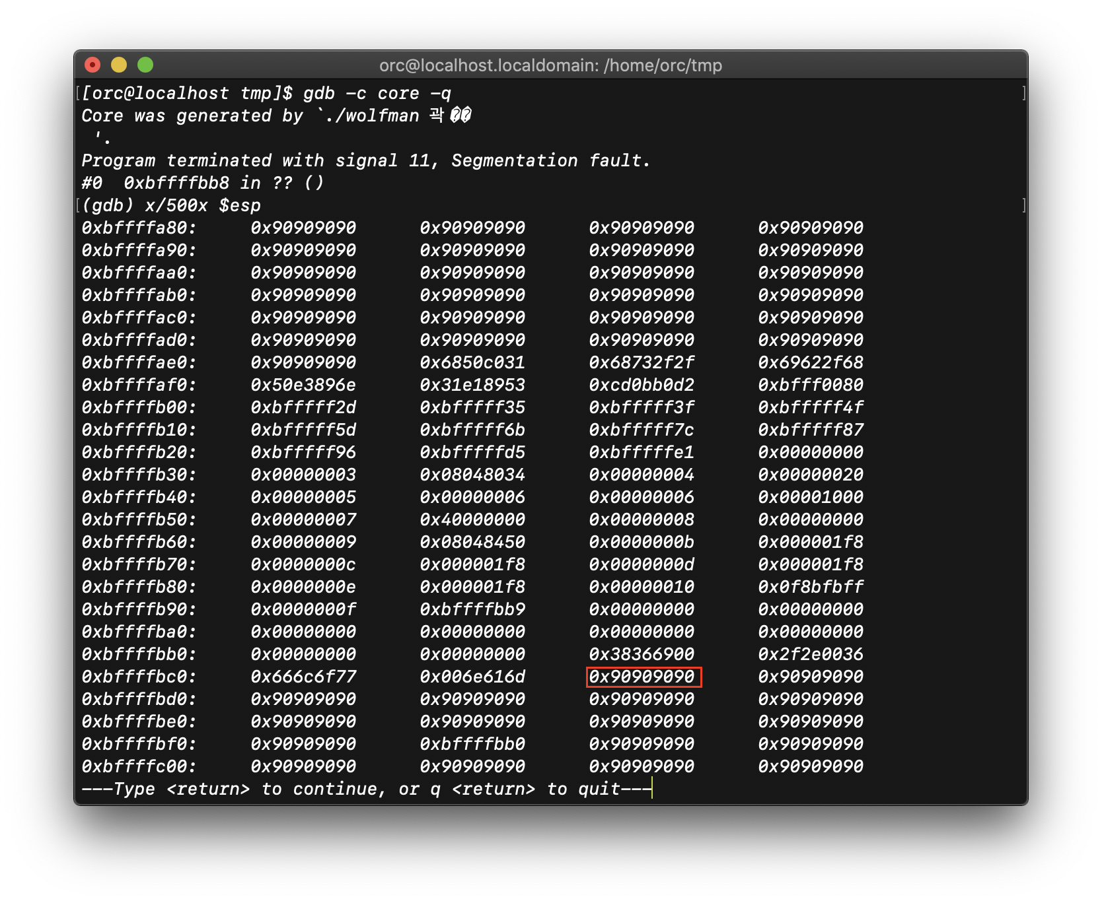This screenshot has height=903, width=1102.
Task: Click address label 0xbffffb30:
Action: [139, 475]
